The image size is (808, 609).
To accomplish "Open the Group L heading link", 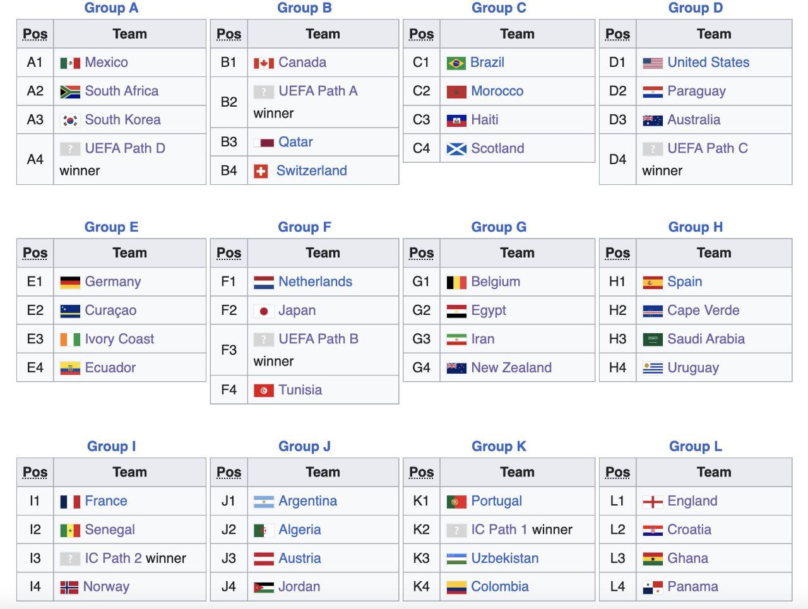I will (695, 447).
